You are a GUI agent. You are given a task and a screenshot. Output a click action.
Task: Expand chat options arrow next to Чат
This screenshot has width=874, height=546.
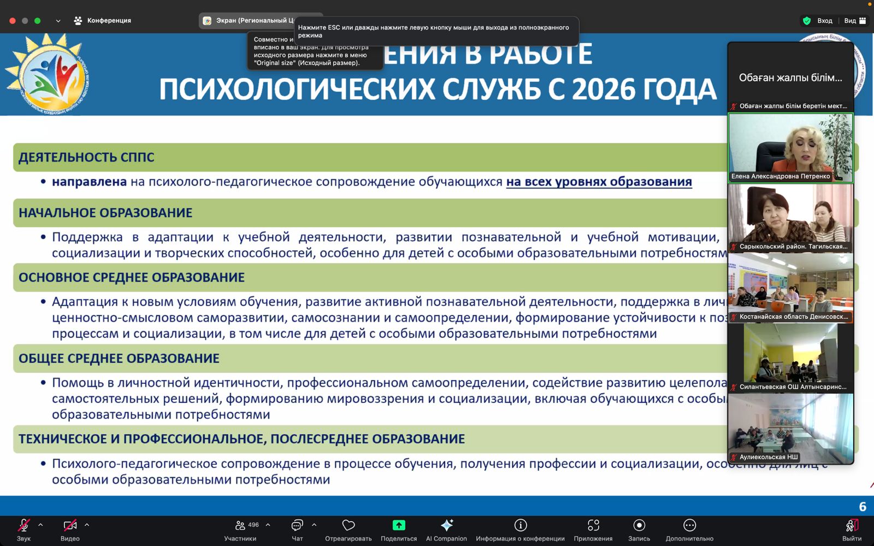(x=314, y=525)
